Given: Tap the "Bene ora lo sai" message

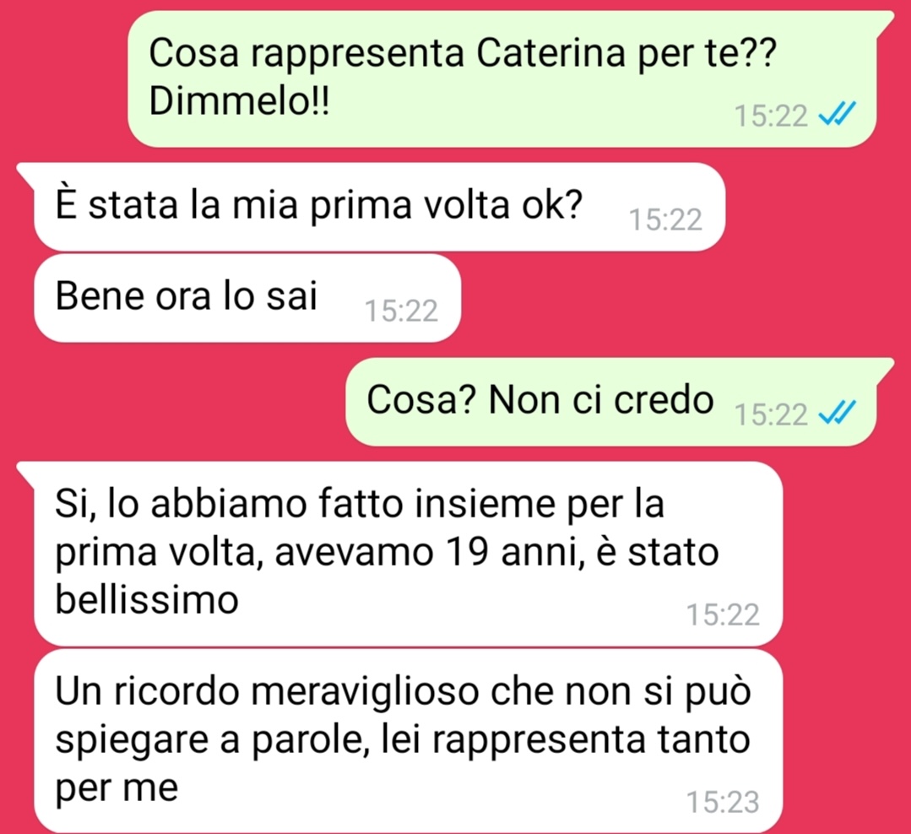Looking at the screenshot, I should 247,297.
